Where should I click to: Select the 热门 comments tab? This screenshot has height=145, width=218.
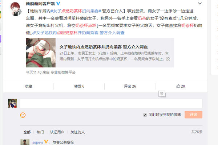pos(40,132)
